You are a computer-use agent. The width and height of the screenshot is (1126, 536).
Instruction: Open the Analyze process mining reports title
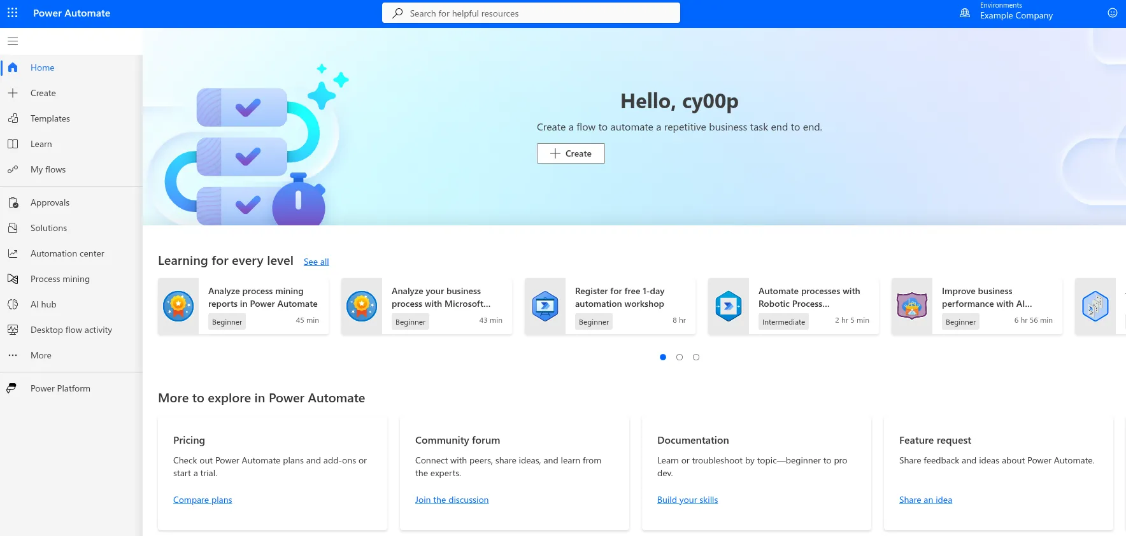coord(263,297)
